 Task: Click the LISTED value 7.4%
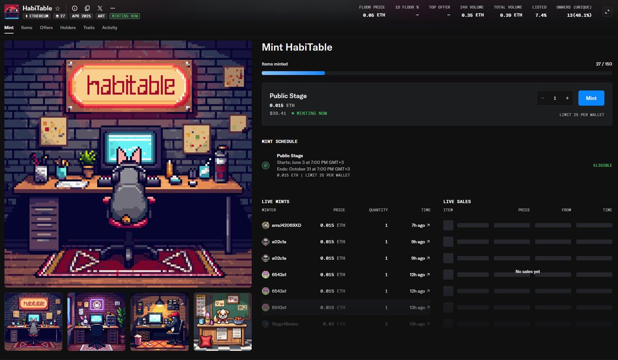(x=540, y=15)
